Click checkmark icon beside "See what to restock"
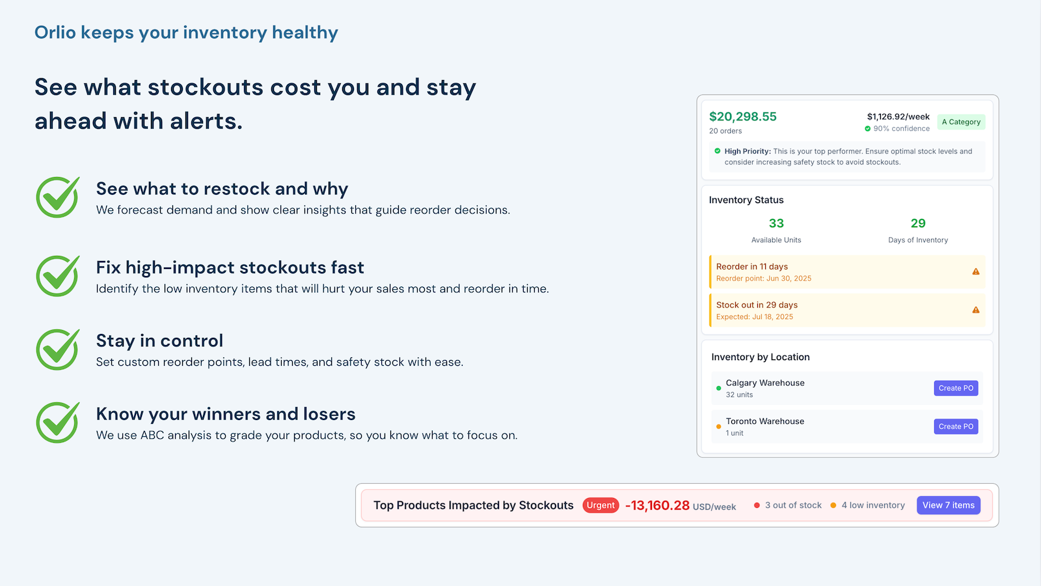This screenshot has height=586, width=1041. pos(58,197)
